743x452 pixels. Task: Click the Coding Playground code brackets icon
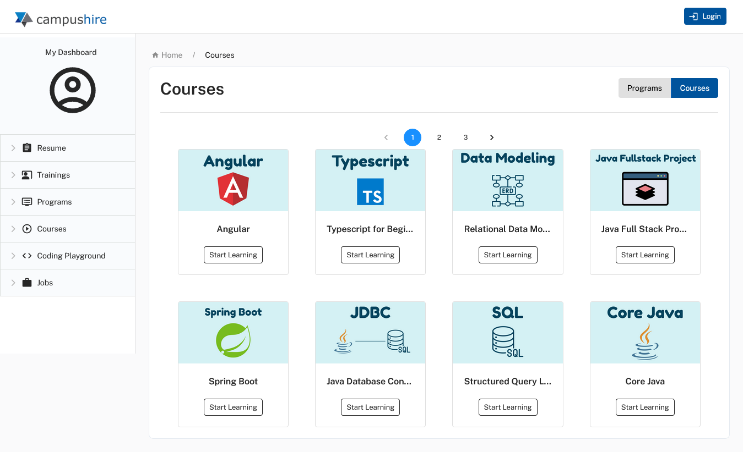coord(26,256)
